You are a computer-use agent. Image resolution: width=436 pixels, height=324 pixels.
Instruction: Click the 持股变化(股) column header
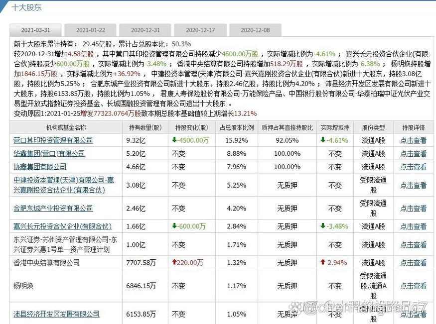click(x=191, y=127)
